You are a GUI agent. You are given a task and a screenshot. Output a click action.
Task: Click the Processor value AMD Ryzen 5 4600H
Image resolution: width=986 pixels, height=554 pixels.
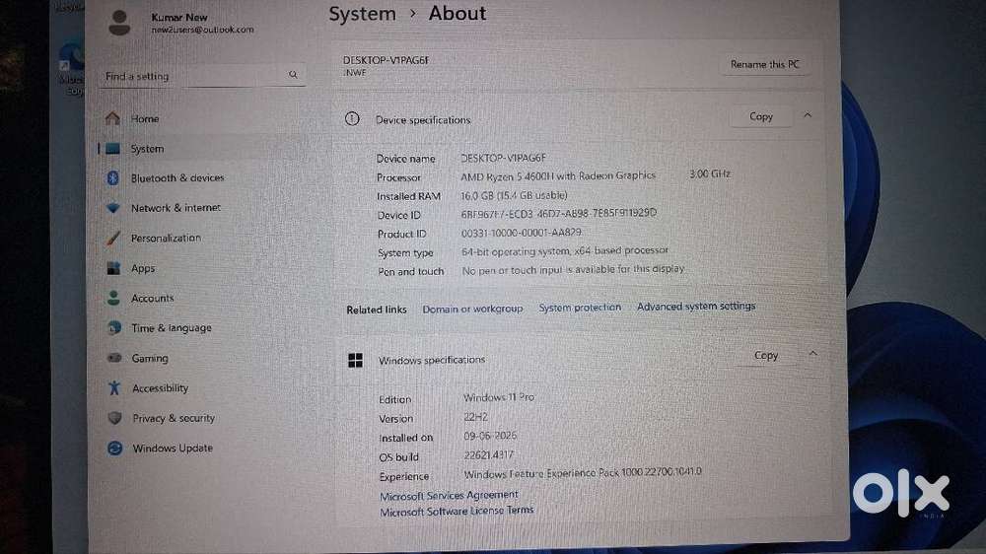pyautogui.click(x=558, y=176)
